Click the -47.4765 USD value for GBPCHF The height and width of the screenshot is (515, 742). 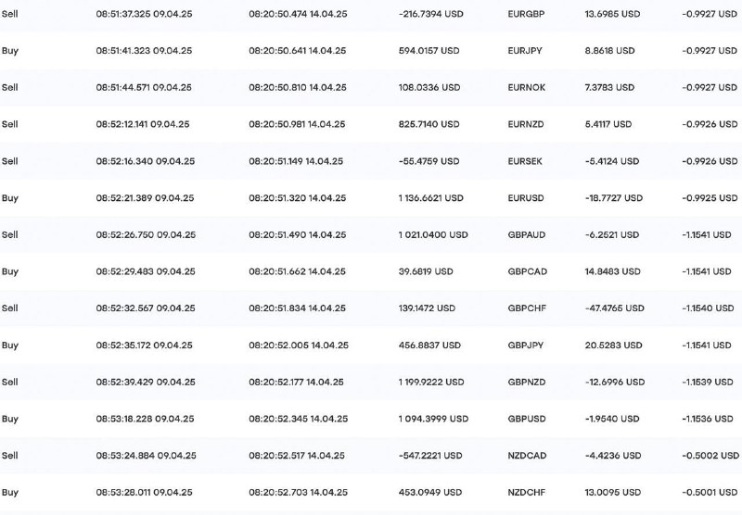[x=614, y=308]
